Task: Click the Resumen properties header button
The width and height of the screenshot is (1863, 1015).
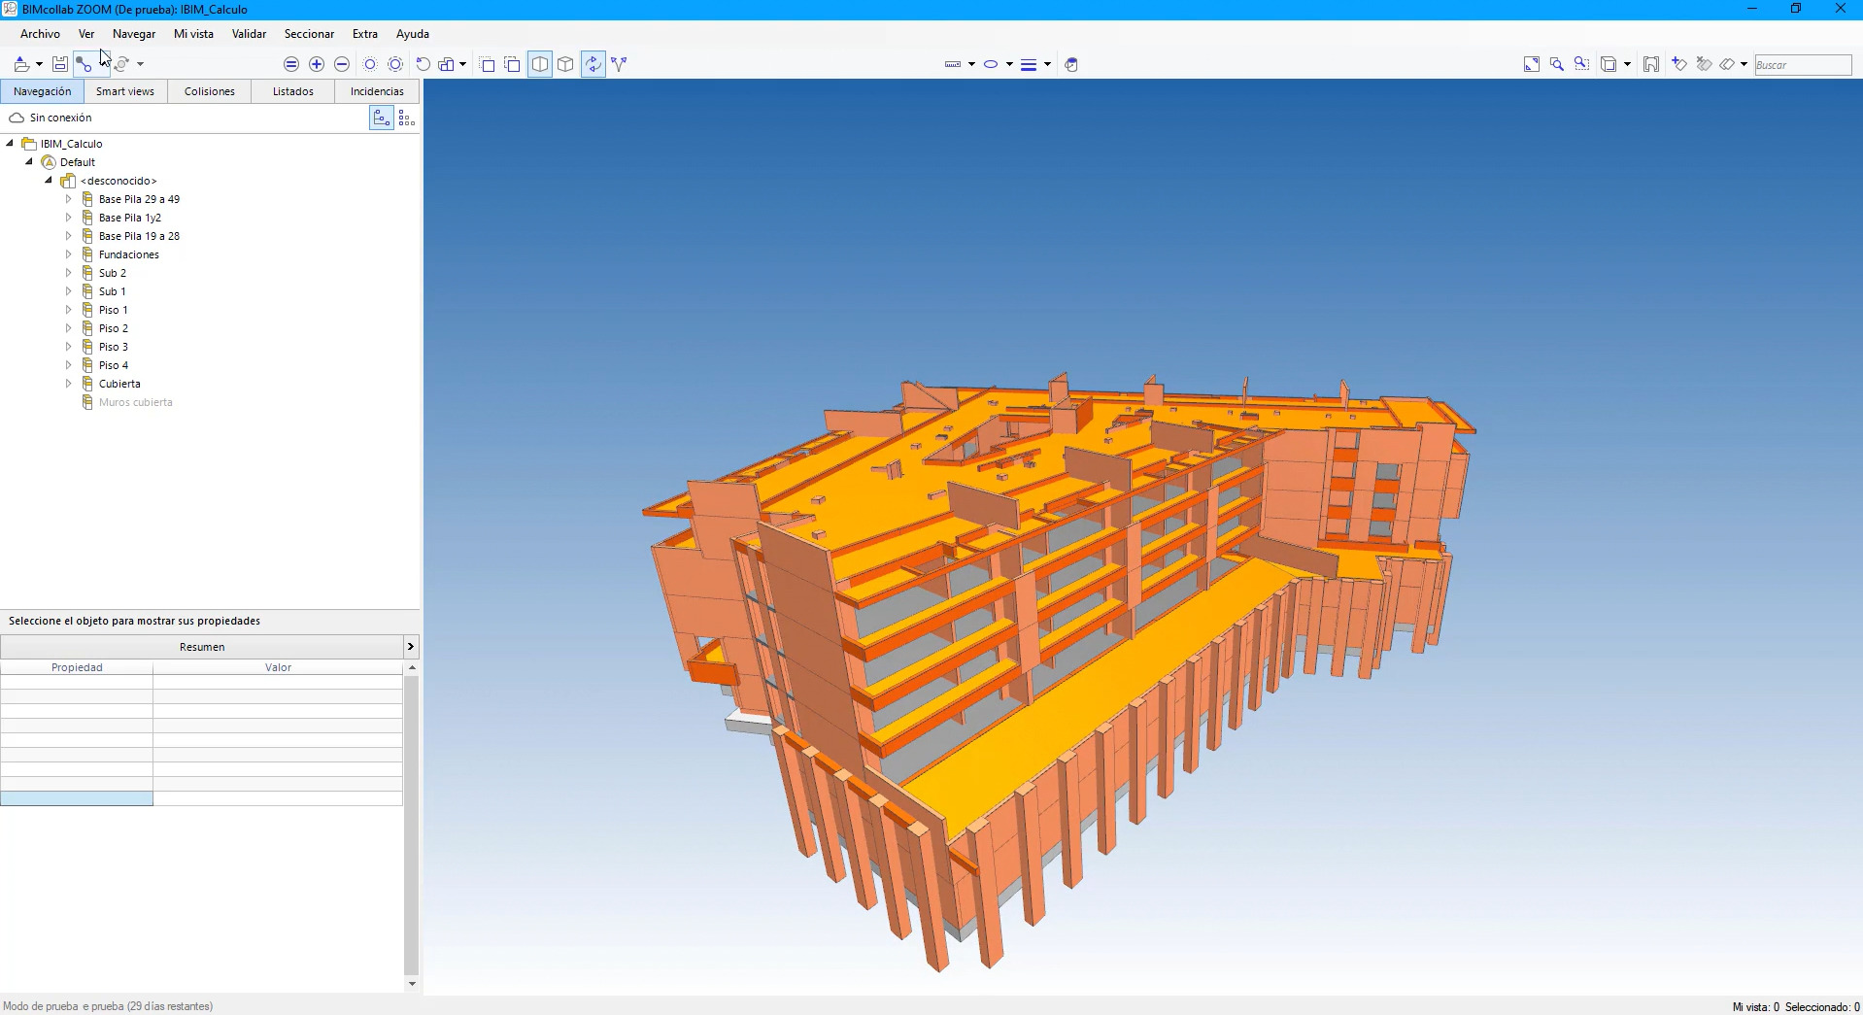Action: (x=201, y=647)
